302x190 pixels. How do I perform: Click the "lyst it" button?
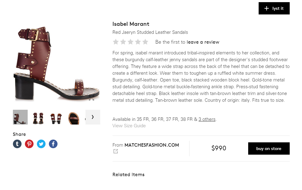tap(274, 8)
